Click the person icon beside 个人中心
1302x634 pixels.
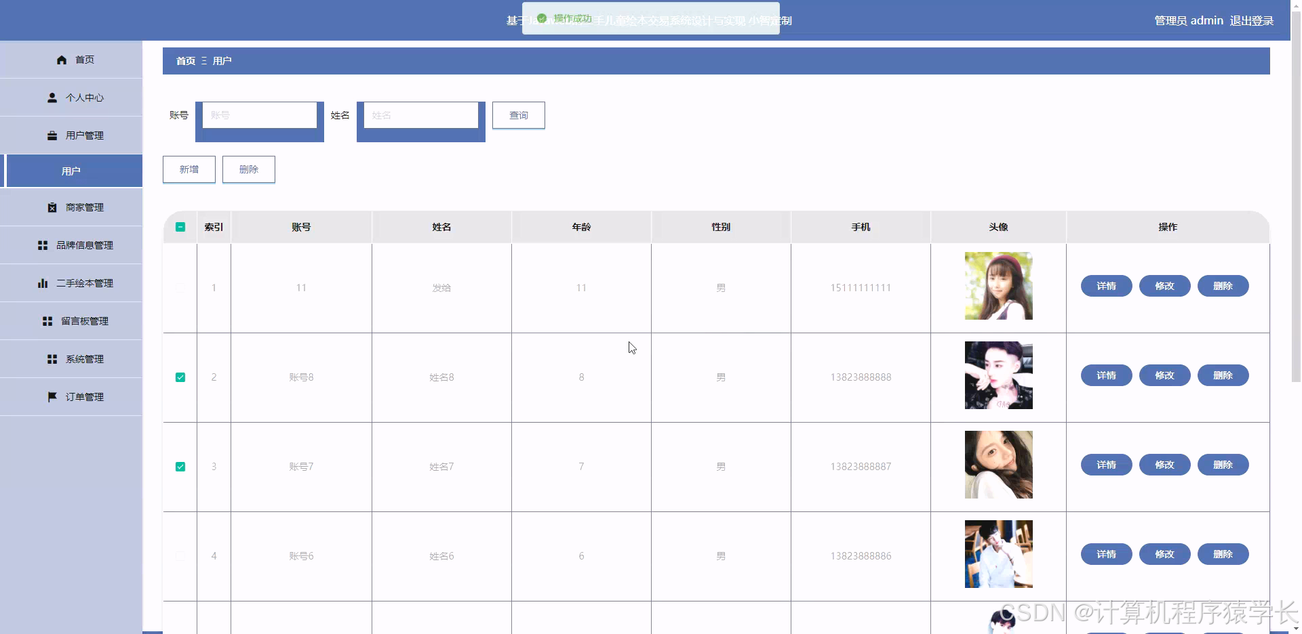click(52, 98)
